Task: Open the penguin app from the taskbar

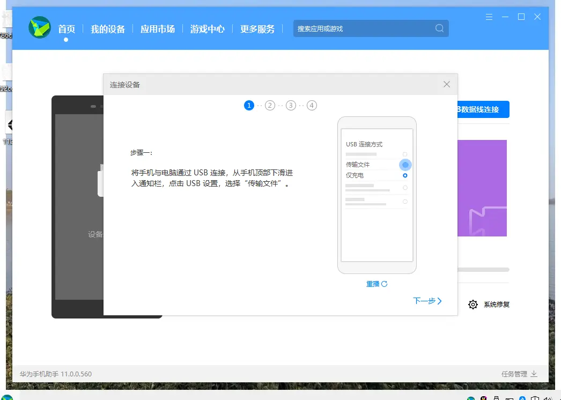Action: [483, 398]
